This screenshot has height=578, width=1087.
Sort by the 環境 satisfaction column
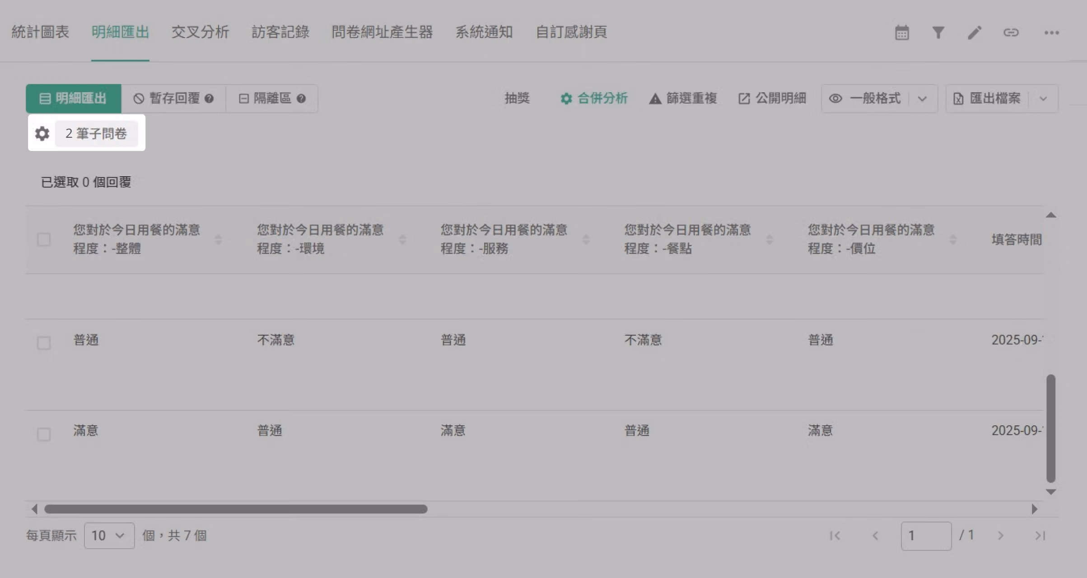click(402, 240)
